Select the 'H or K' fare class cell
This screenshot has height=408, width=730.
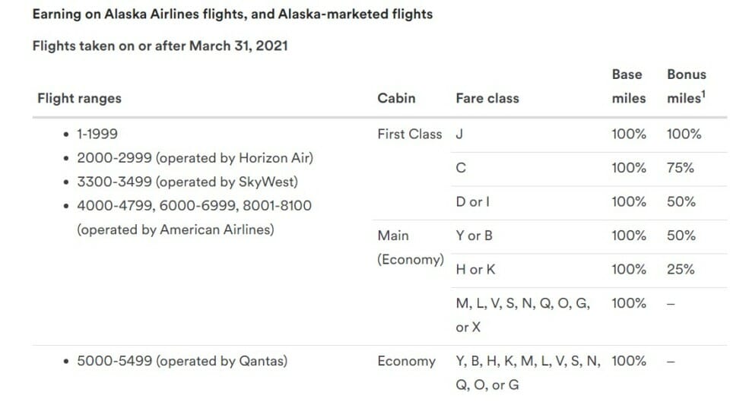tap(475, 270)
